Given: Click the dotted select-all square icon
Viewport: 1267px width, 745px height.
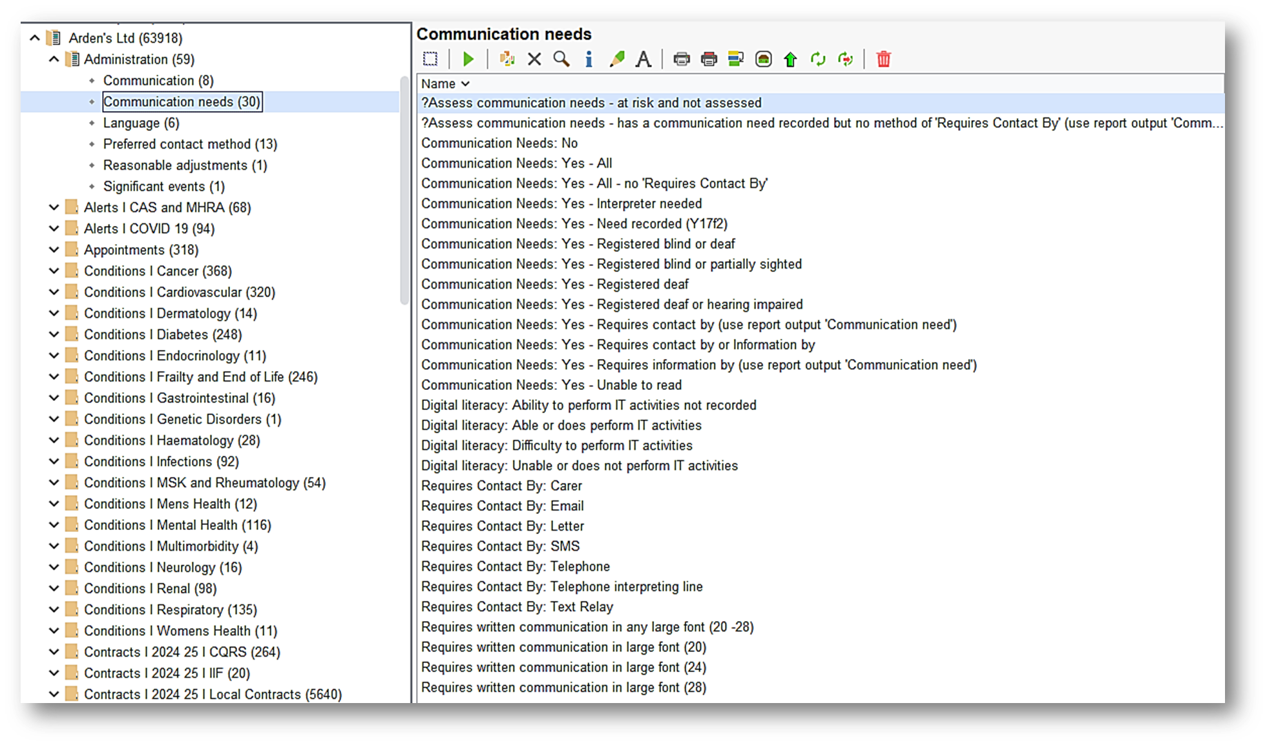Looking at the screenshot, I should [x=430, y=59].
